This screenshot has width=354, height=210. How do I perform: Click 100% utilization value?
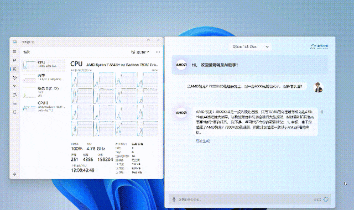[76, 149]
